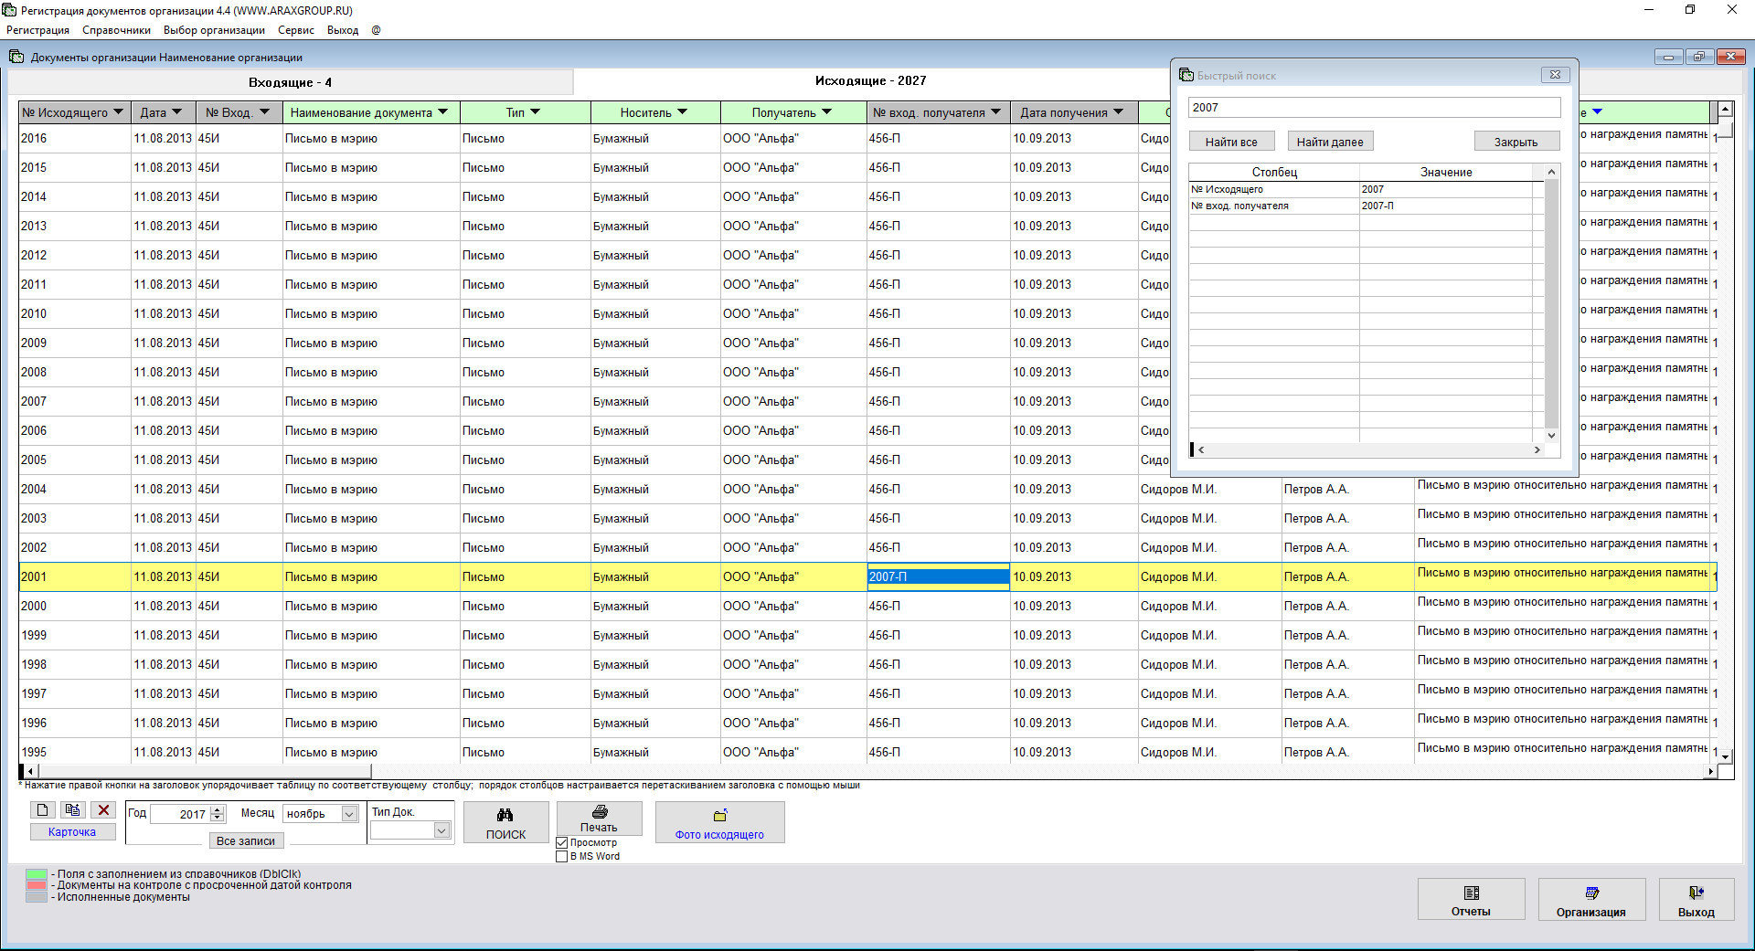1755x951 pixels.
Task: Click the red X delete record icon
Action: (103, 810)
